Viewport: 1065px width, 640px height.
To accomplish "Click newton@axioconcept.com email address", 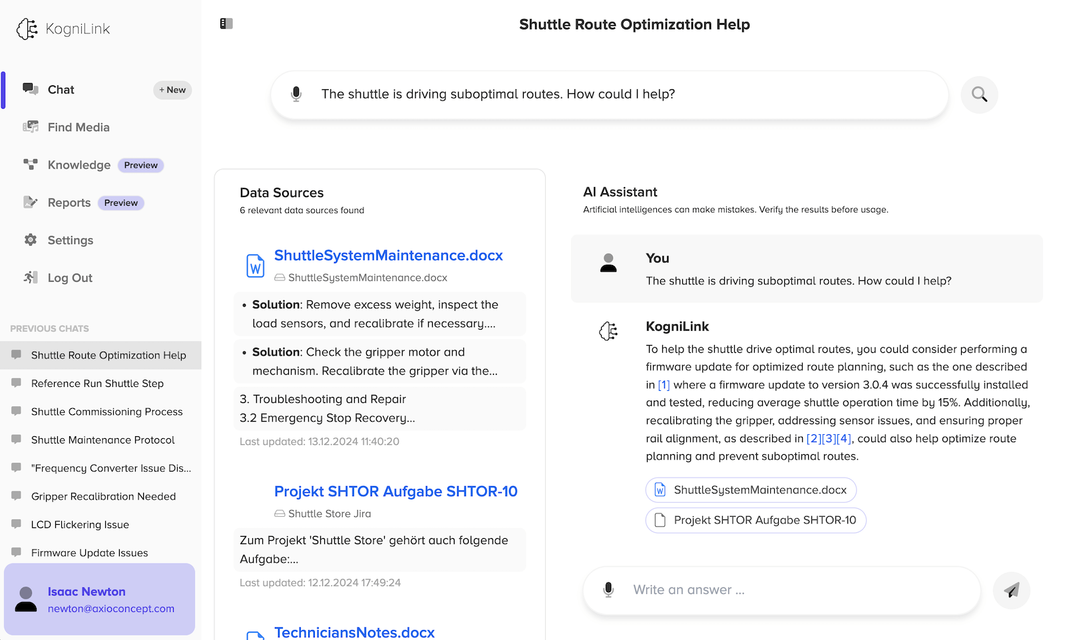I will [x=111, y=609].
